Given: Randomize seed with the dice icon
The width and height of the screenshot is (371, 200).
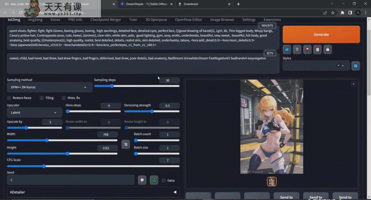Looking at the screenshot, I should click(142, 180).
